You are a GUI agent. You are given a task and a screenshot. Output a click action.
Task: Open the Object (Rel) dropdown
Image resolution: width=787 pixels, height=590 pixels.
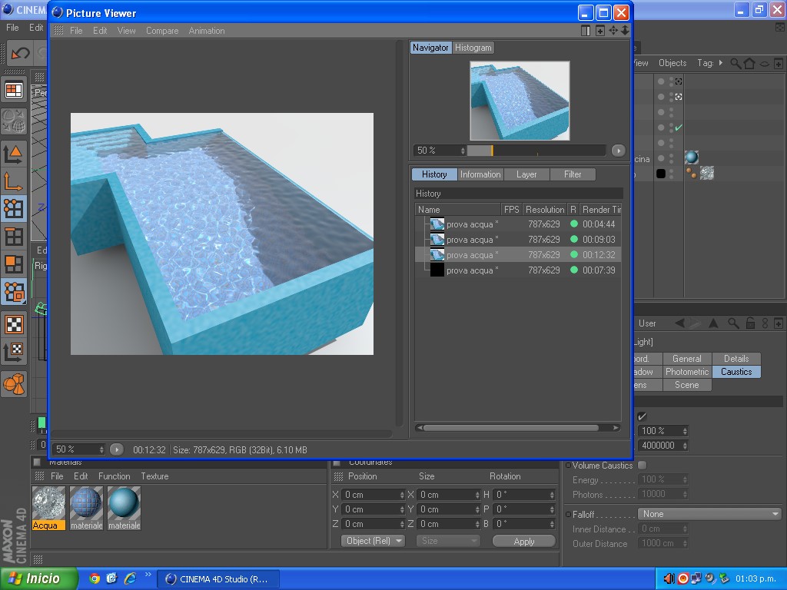point(373,541)
